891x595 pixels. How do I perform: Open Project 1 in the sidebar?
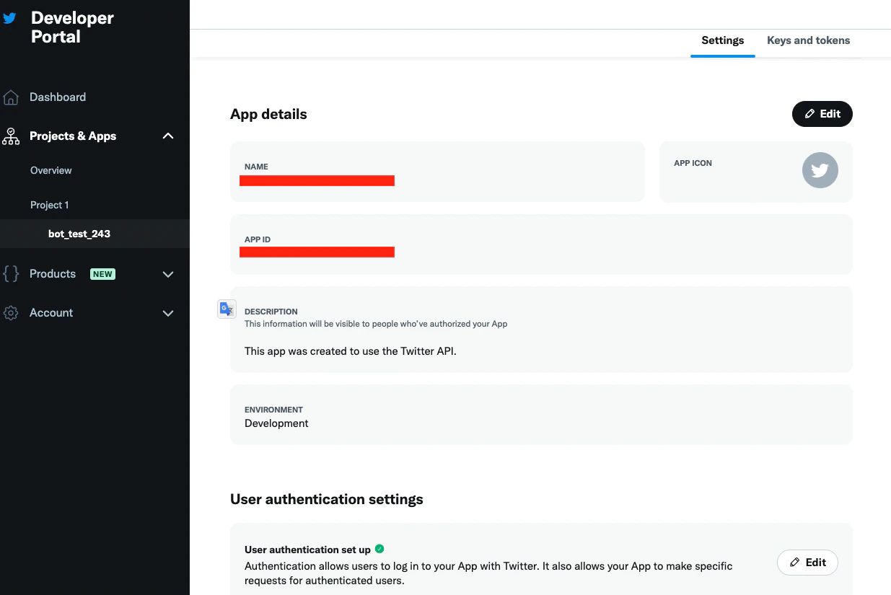pyautogui.click(x=50, y=205)
